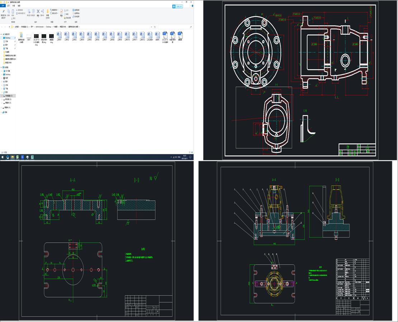
Task: Select the 0001 file
Action: [29, 37]
